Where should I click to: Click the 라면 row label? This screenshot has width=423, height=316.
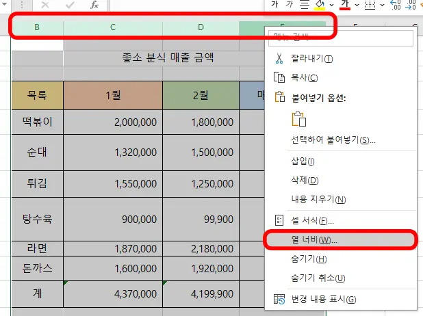coord(37,248)
